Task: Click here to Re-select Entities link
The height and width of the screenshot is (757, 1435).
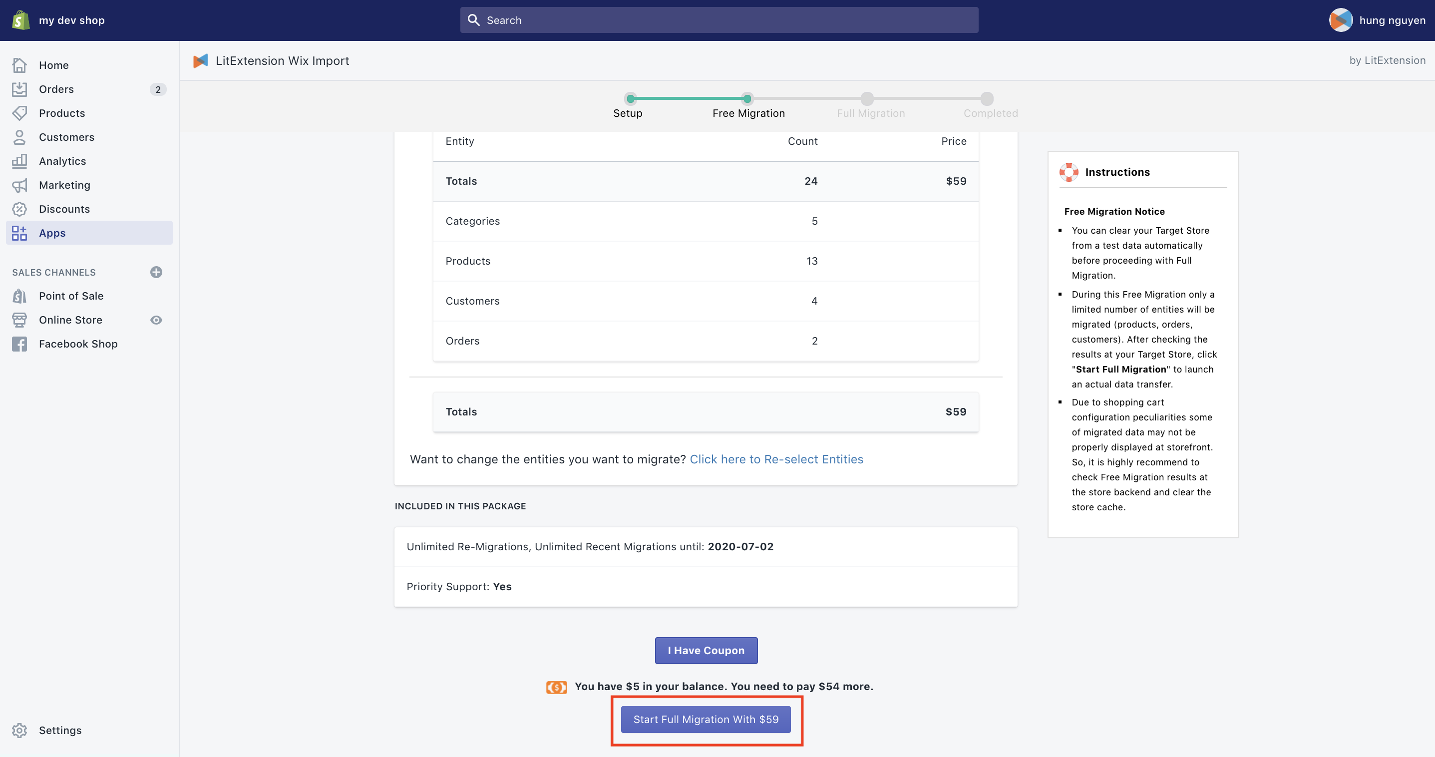Action: click(x=776, y=459)
